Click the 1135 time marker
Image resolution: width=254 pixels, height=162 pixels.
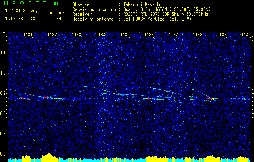125,35
